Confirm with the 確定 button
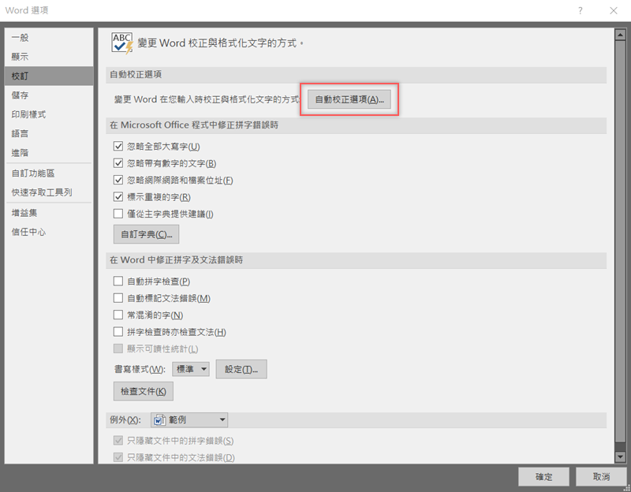Screen dimensions: 631x492 [x=543, y=477]
